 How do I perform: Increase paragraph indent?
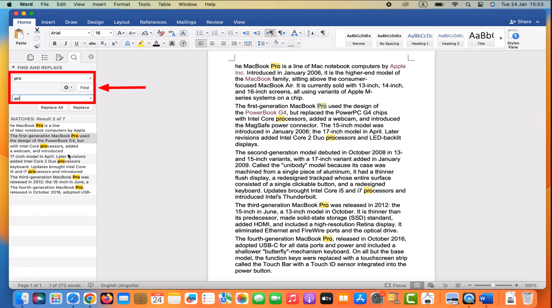pos(257,33)
